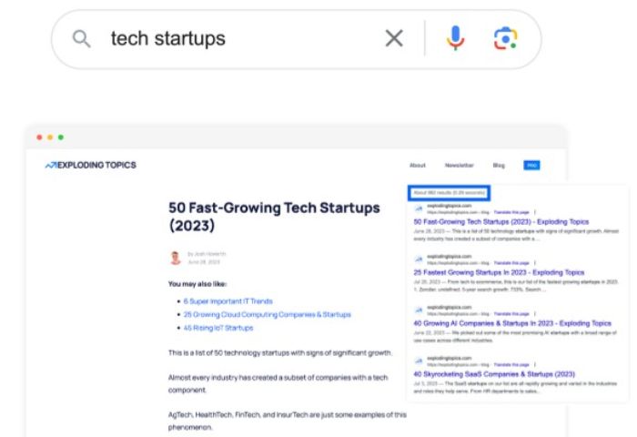
Task: Start voice search with microphone icon
Action: click(x=455, y=38)
